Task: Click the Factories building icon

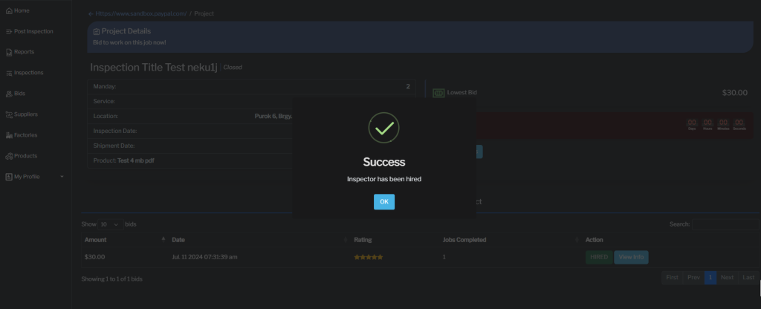Action: click(x=9, y=135)
